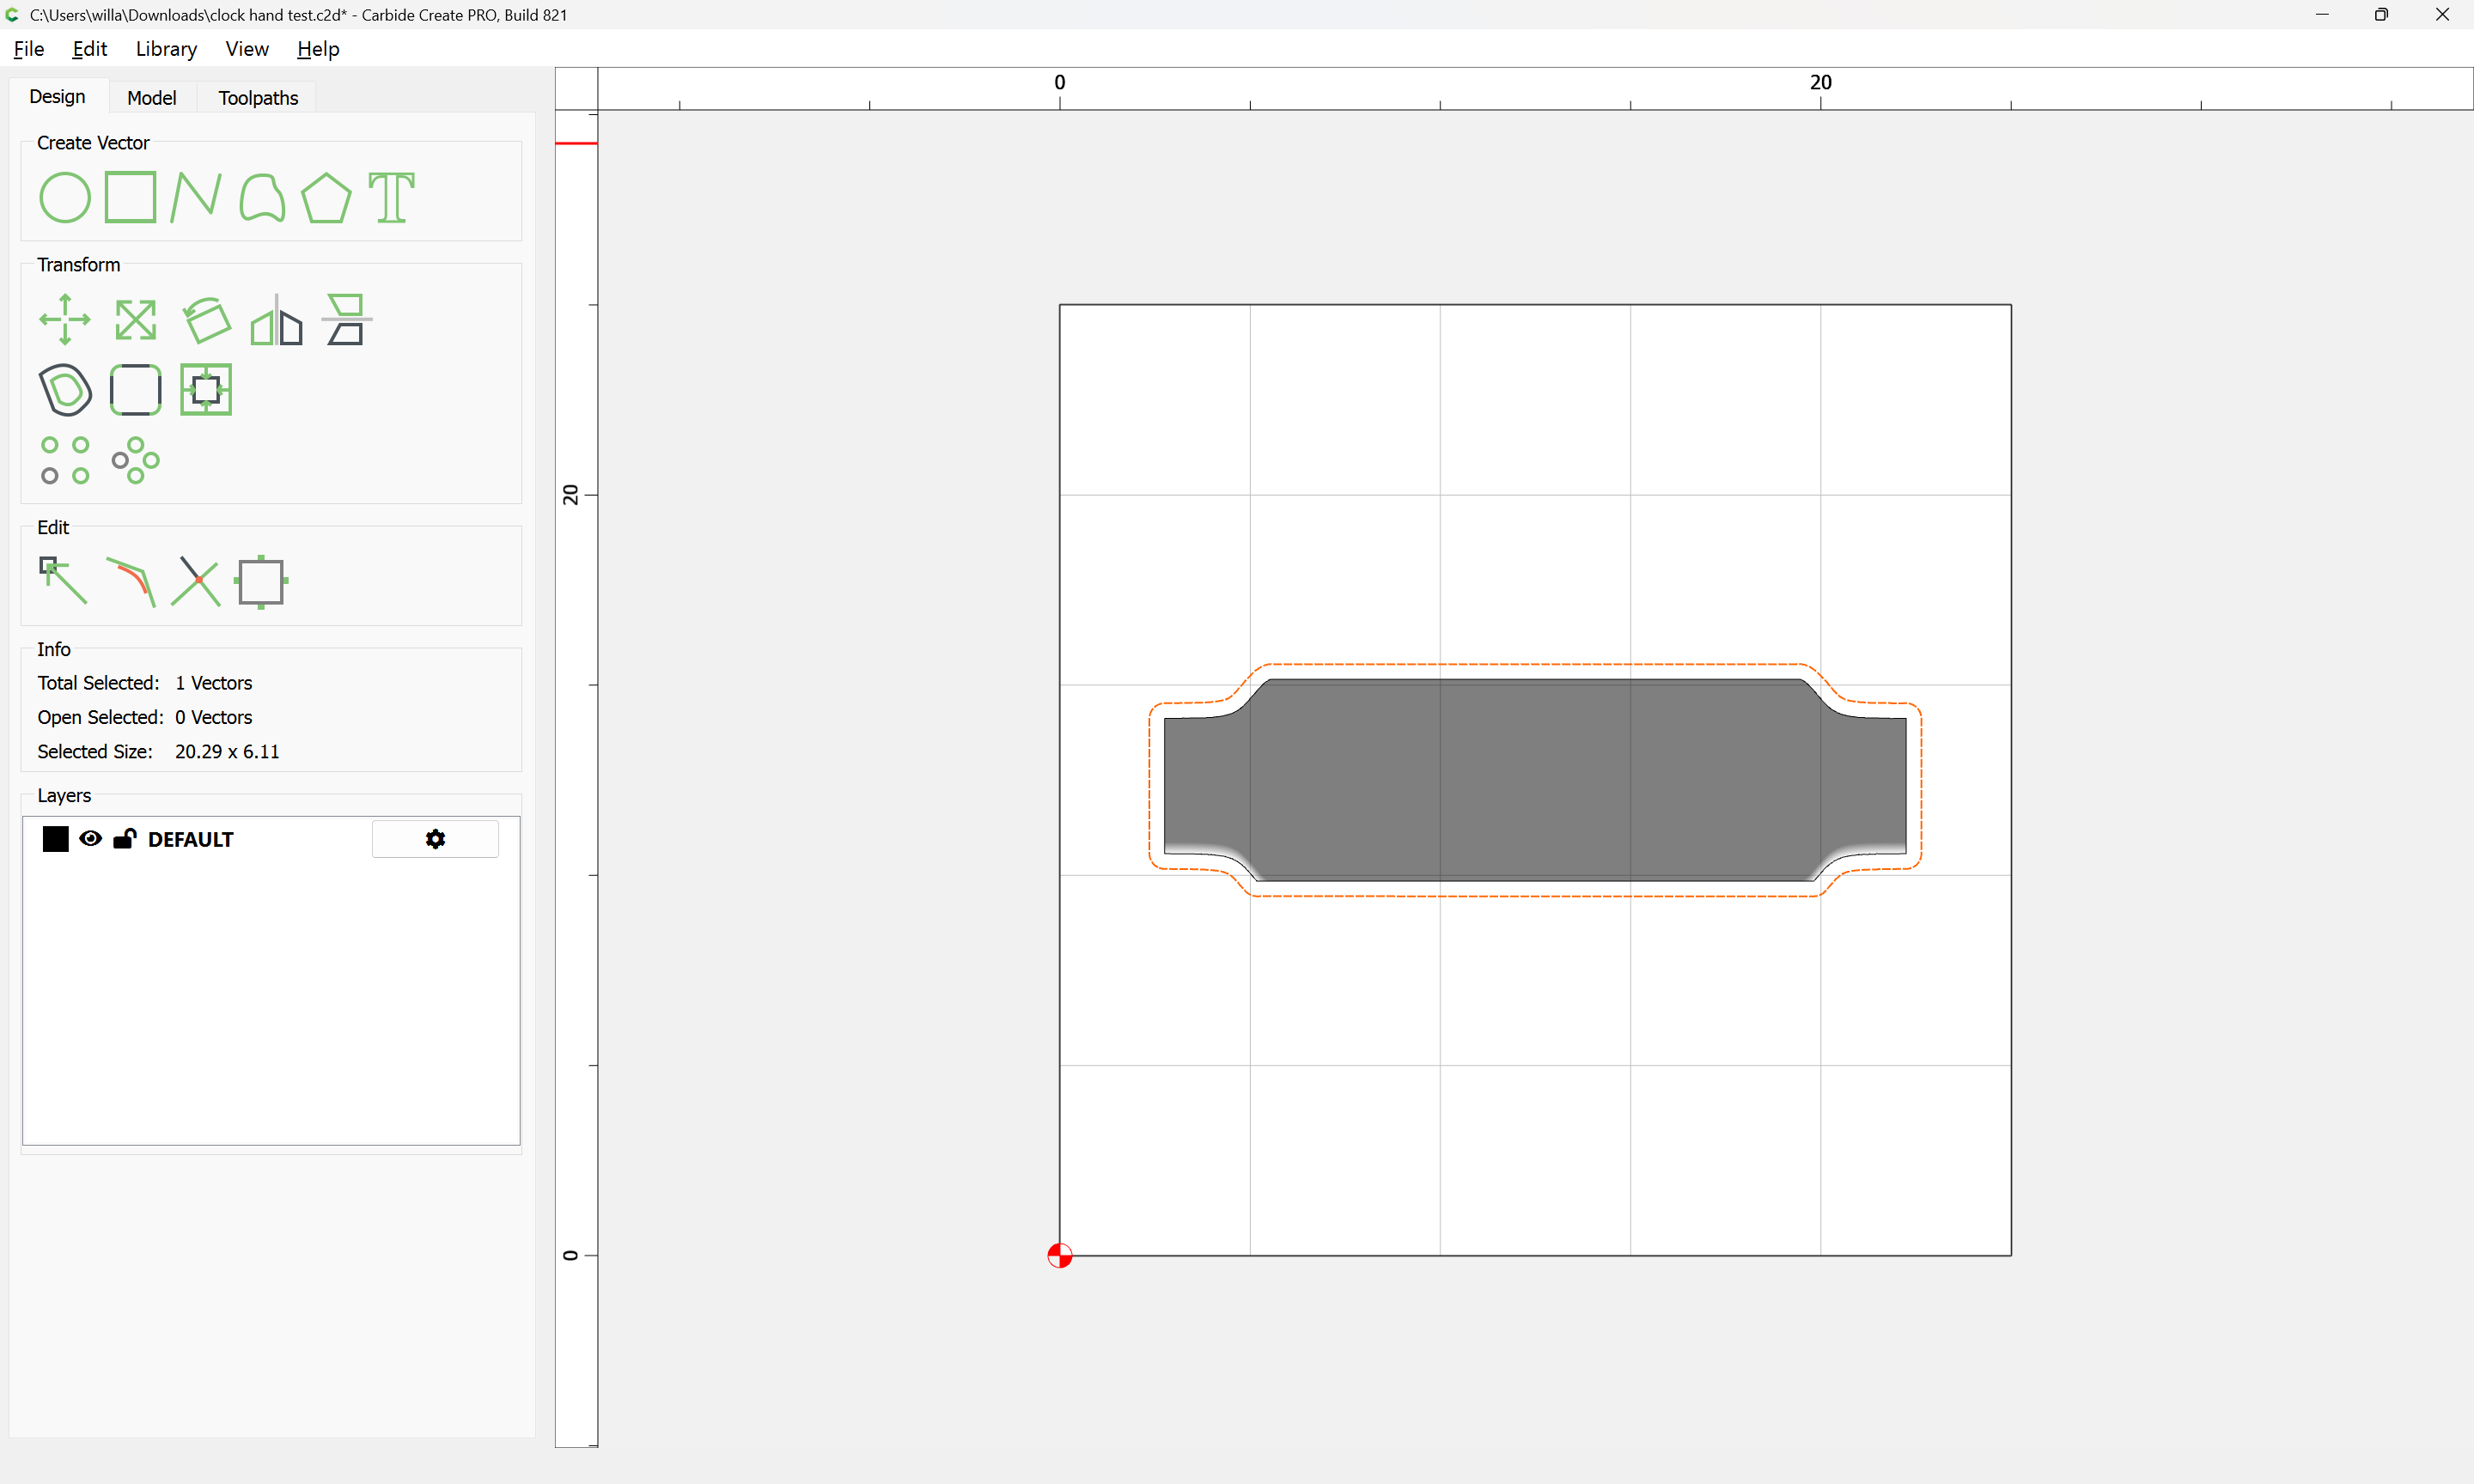Choose the Polyline drawing tool

point(195,197)
